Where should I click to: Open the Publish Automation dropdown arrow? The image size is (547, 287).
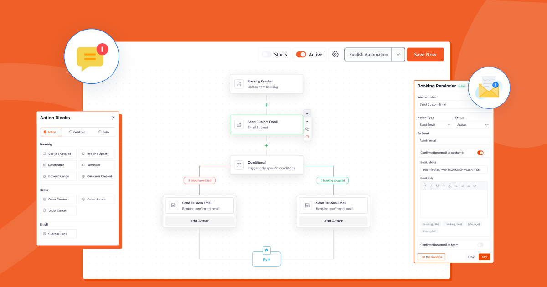click(397, 54)
